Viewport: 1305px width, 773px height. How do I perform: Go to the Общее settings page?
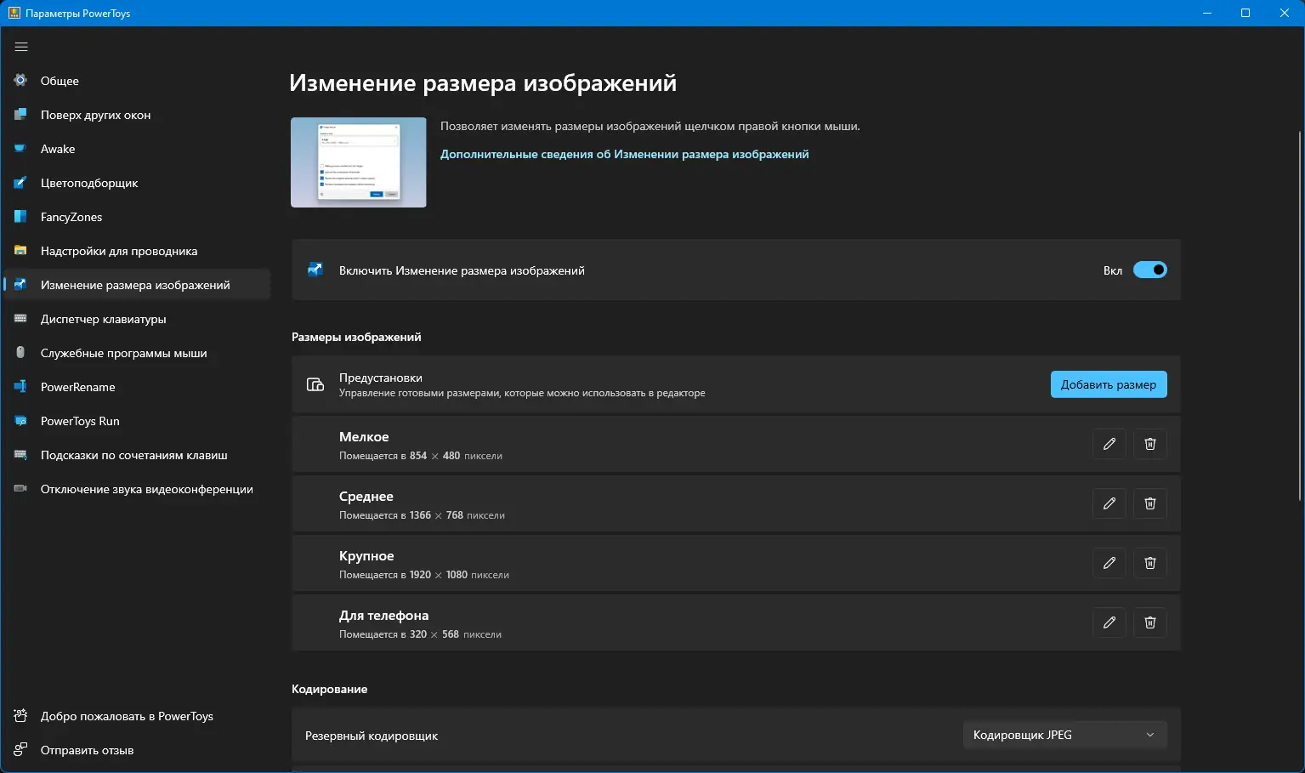60,81
